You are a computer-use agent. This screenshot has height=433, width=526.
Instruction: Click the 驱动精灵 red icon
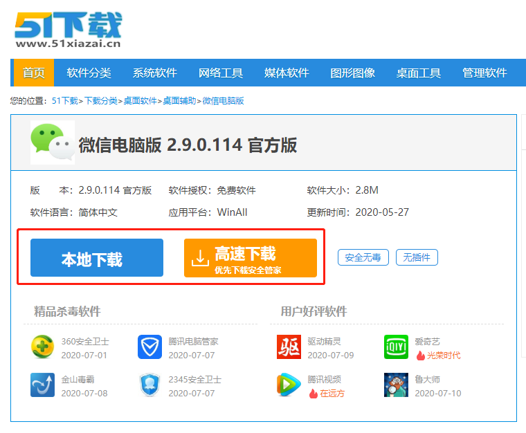[289, 347]
